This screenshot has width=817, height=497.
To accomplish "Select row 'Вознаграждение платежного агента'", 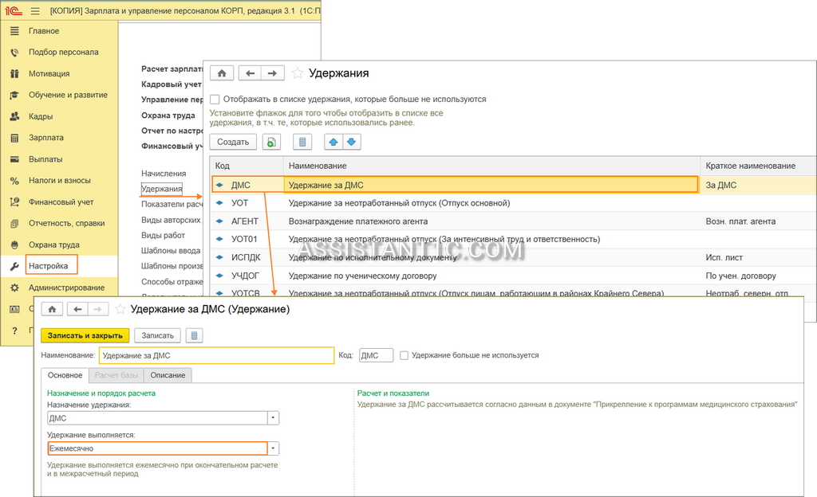I will (x=513, y=221).
